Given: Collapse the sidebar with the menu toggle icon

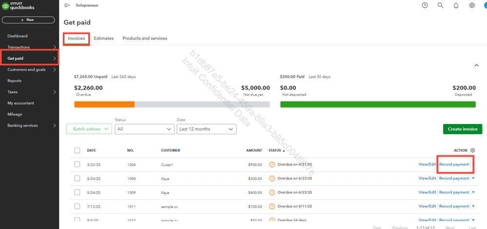Looking at the screenshot, I should pyautogui.click(x=66, y=5).
